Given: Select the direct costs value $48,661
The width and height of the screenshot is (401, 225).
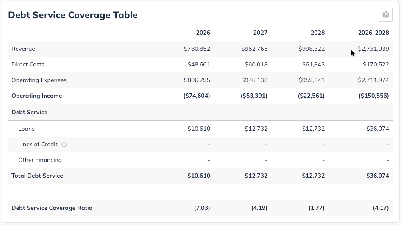Looking at the screenshot, I should (199, 64).
